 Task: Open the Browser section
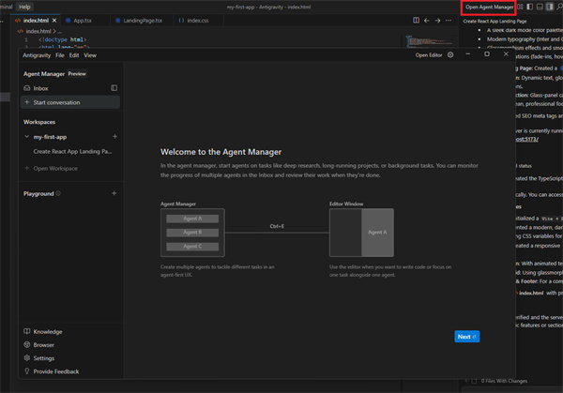[44, 344]
